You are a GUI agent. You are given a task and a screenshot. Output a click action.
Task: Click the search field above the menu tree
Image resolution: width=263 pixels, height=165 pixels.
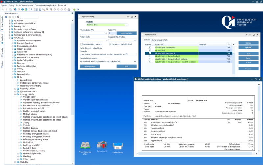(x=29, y=17)
